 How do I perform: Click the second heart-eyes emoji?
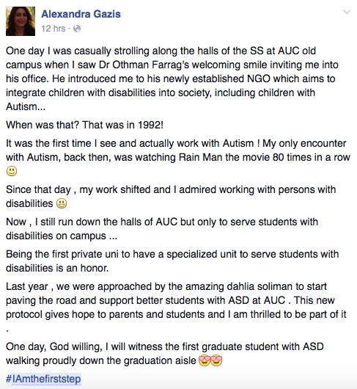point(216,360)
